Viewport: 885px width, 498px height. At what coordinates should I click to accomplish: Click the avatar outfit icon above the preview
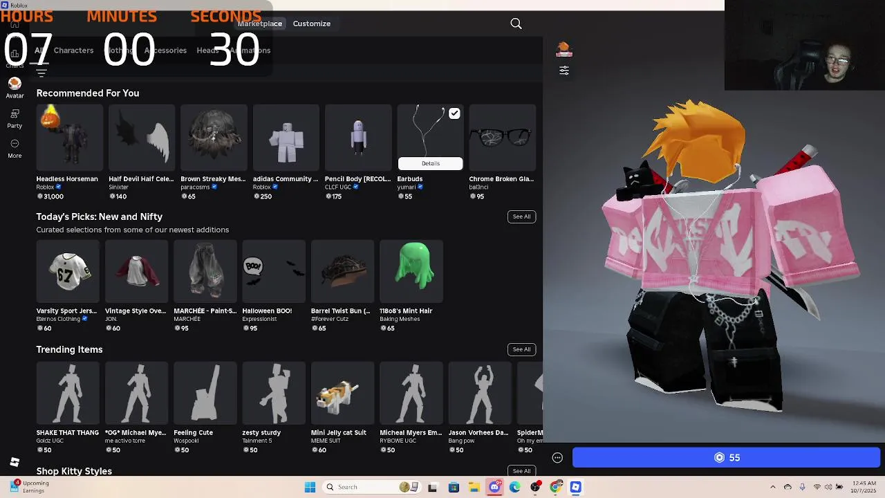(x=563, y=49)
